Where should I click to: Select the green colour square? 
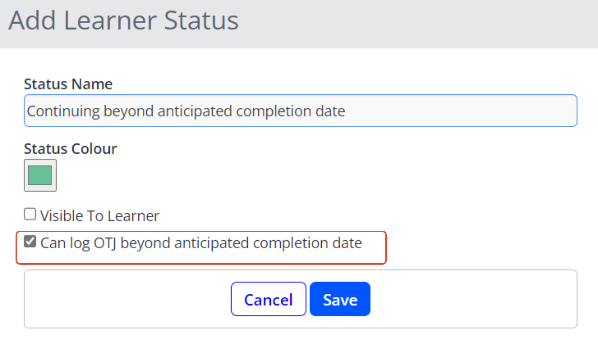[x=40, y=175]
